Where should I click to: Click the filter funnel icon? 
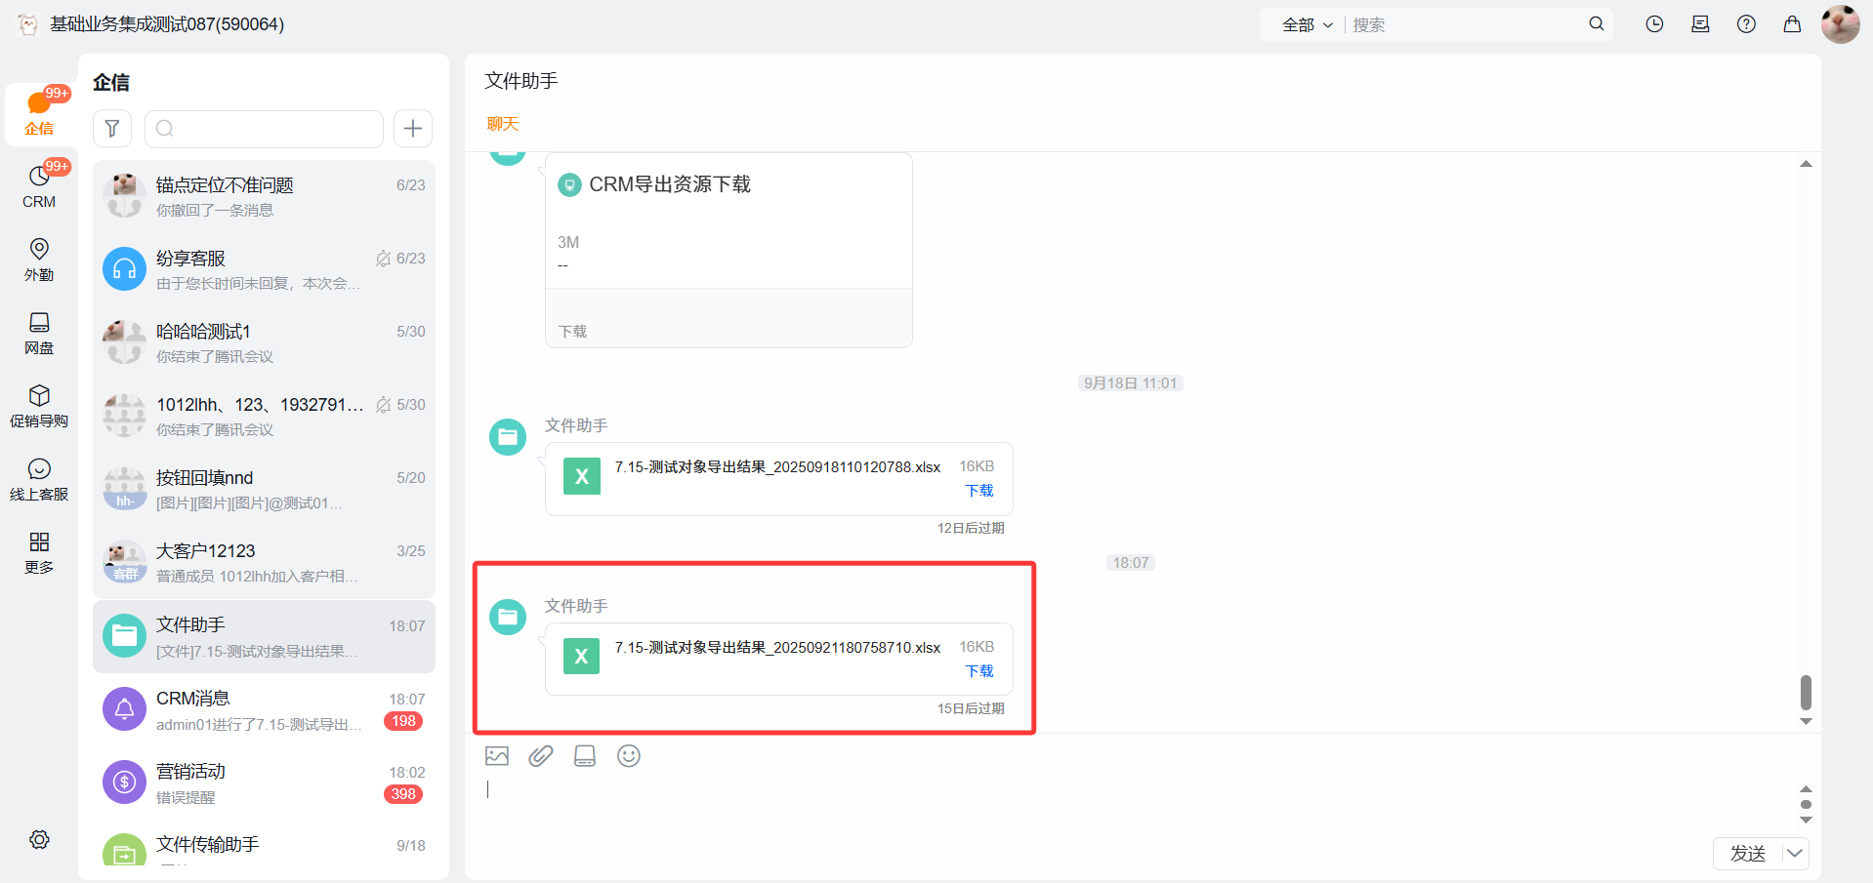pyautogui.click(x=112, y=129)
